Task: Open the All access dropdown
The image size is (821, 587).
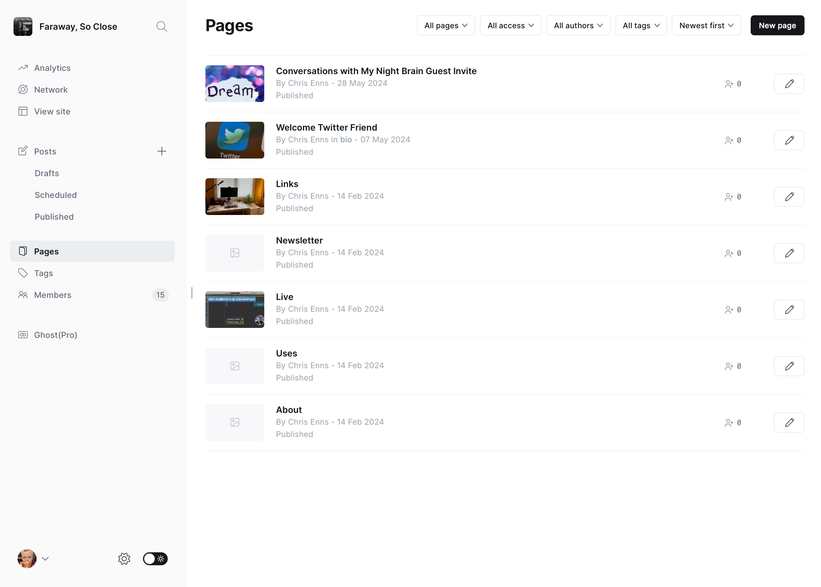Action: (x=510, y=25)
